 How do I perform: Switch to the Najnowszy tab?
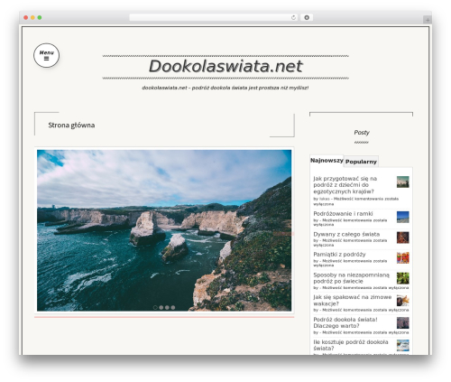327,161
